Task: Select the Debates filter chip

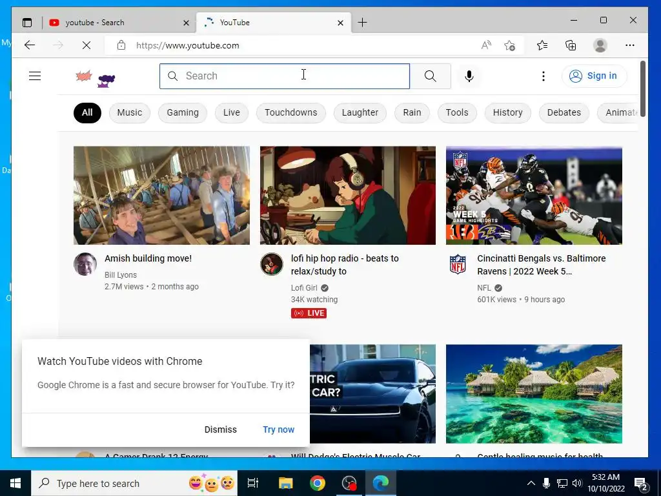Action: tap(564, 112)
